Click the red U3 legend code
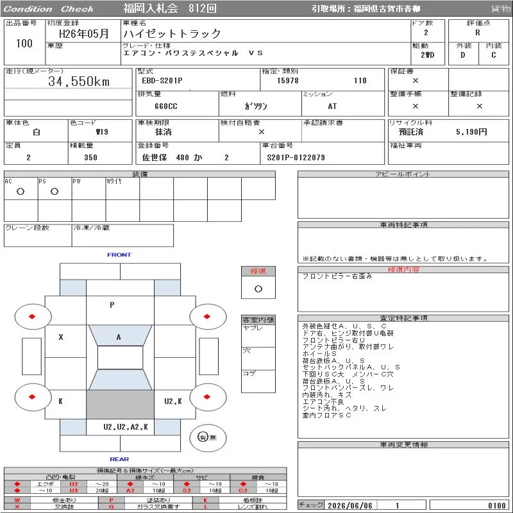 point(74,490)
